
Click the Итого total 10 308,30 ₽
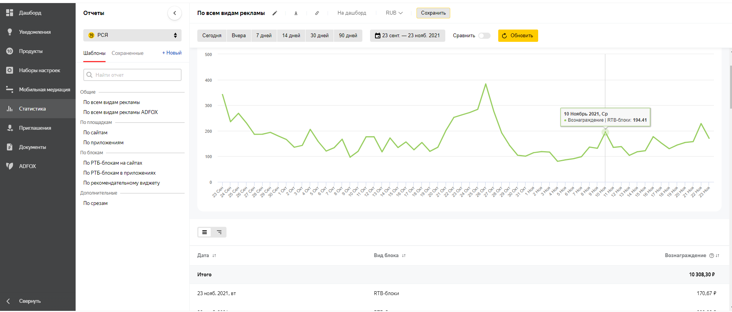coord(702,275)
